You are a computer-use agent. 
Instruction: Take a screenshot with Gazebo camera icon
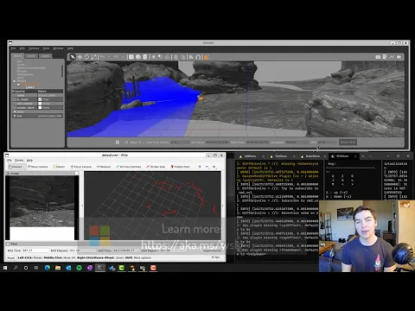[378, 57]
